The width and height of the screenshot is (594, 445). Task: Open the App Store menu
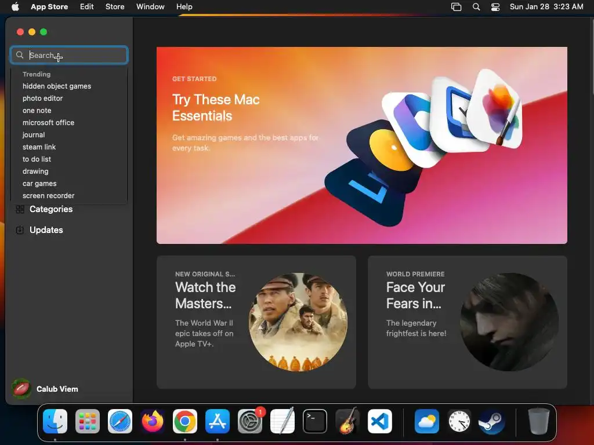point(49,7)
